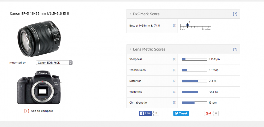Open the help icon for Transmission
Screen dimensions: 264x127
coord(175,70)
